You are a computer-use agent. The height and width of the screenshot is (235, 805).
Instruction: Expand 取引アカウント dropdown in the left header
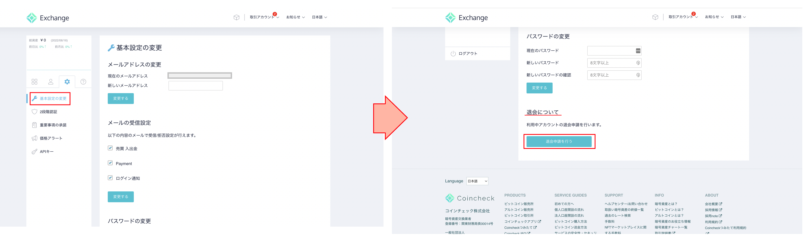pyautogui.click(x=264, y=17)
